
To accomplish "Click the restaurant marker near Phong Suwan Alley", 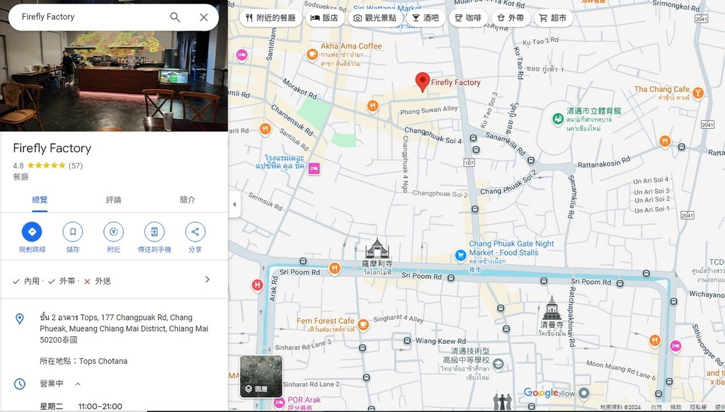I will (372, 106).
